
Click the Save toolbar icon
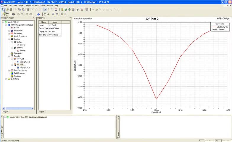coord(11,9)
